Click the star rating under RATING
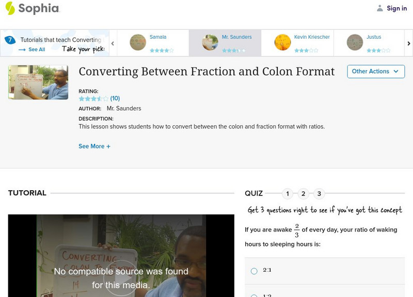Viewport: 413px width, 297px height. coord(93,98)
